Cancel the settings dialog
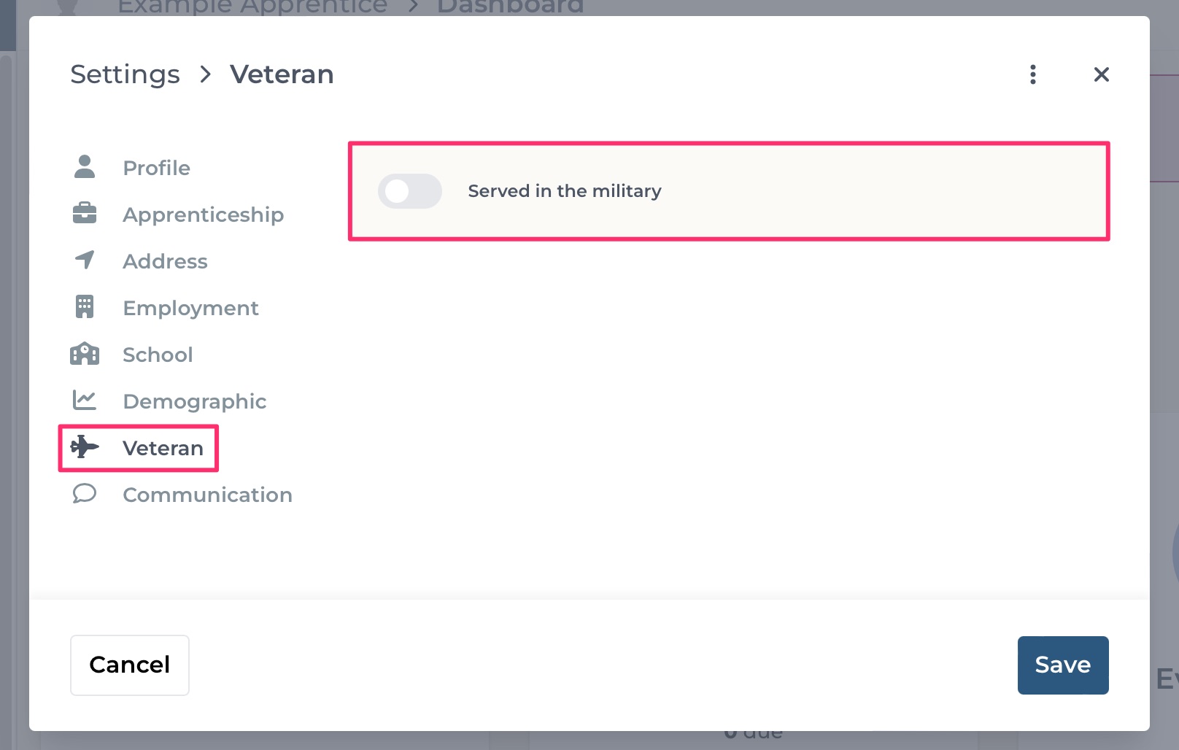 coord(130,665)
